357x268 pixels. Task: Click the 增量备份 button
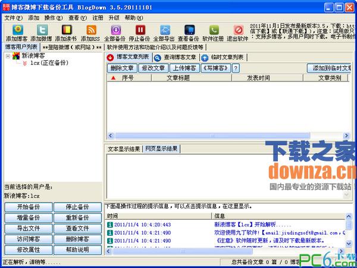tap(29, 218)
